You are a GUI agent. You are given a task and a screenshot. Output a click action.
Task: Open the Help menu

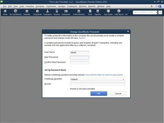(108, 6)
